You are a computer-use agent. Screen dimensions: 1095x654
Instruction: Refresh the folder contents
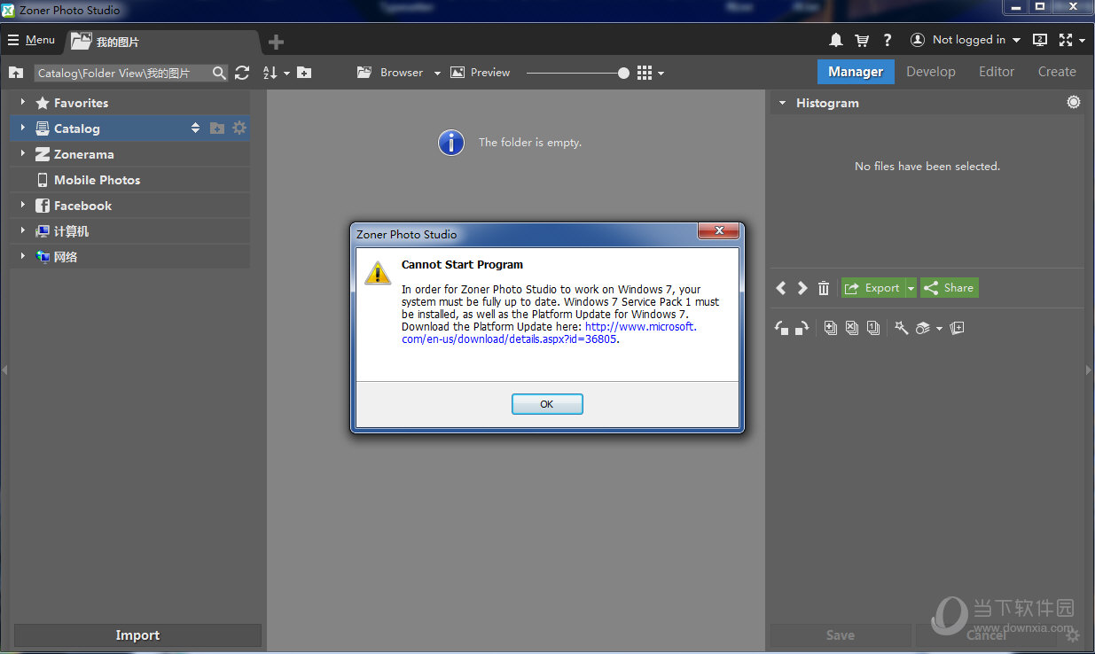pyautogui.click(x=242, y=73)
